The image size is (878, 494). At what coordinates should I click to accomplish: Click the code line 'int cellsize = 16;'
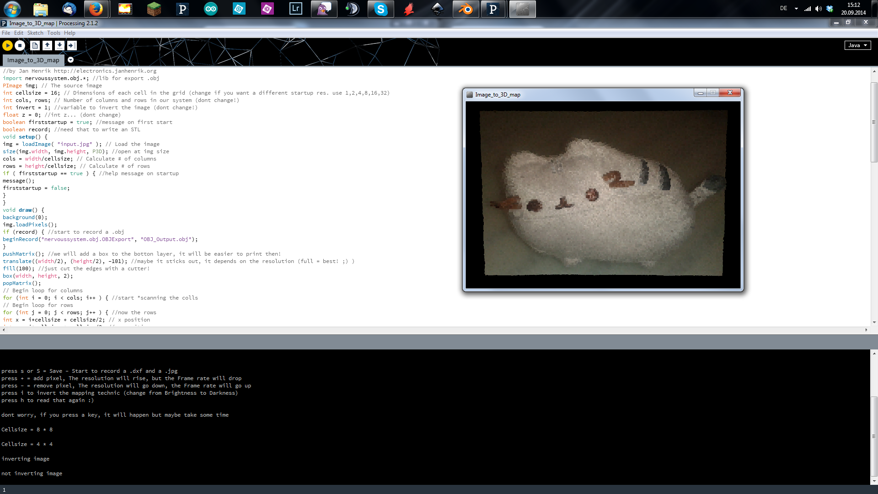click(x=32, y=93)
